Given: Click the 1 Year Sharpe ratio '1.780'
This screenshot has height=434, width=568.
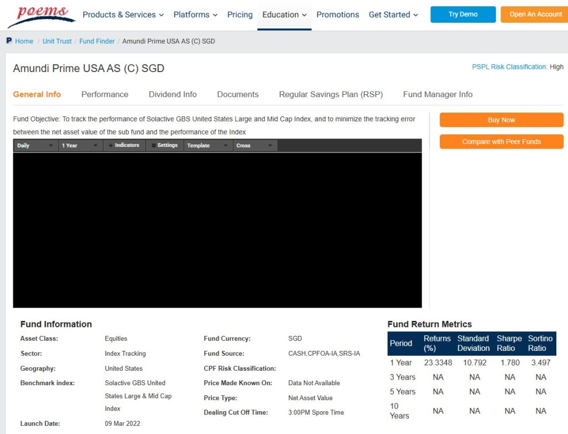Looking at the screenshot, I should pyautogui.click(x=510, y=362).
